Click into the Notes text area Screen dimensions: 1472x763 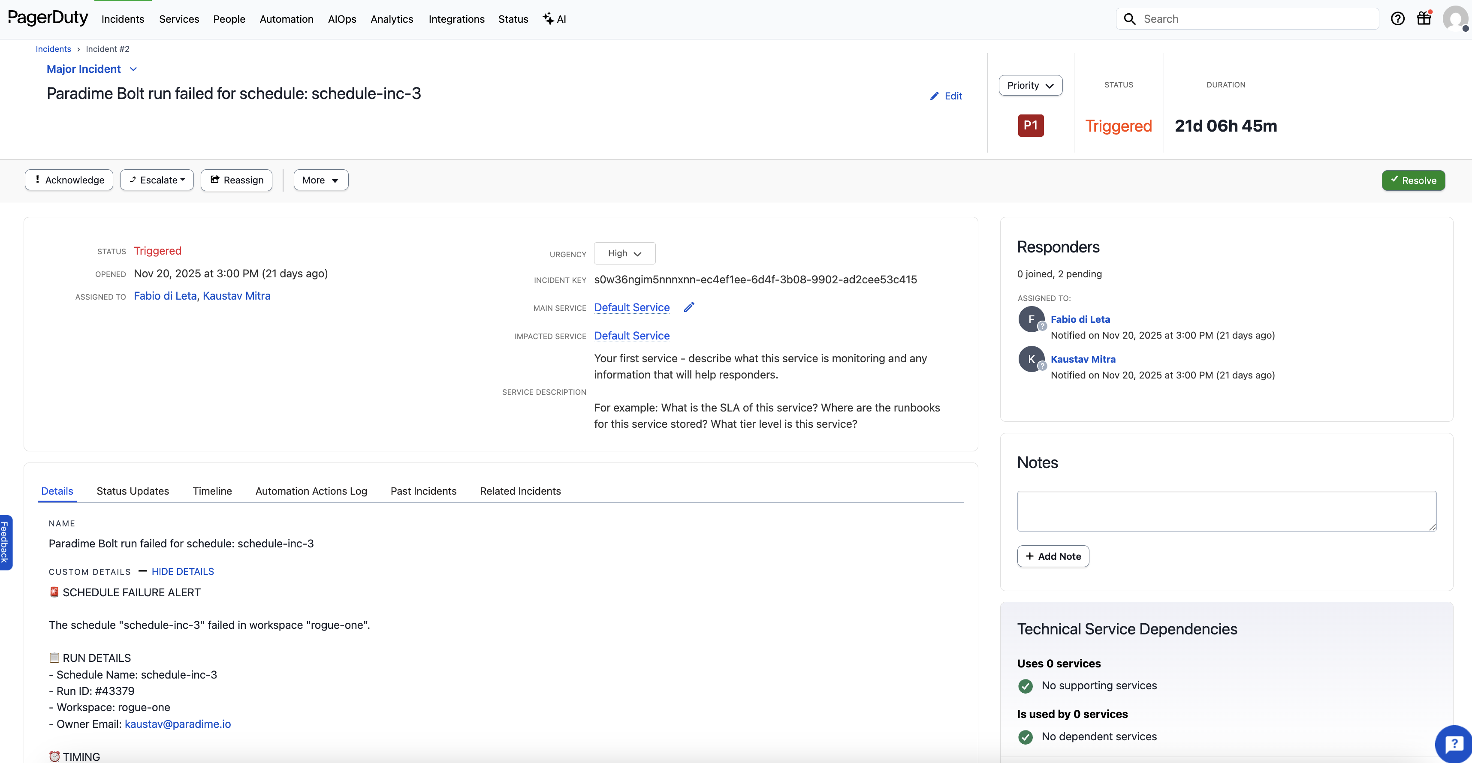point(1226,511)
